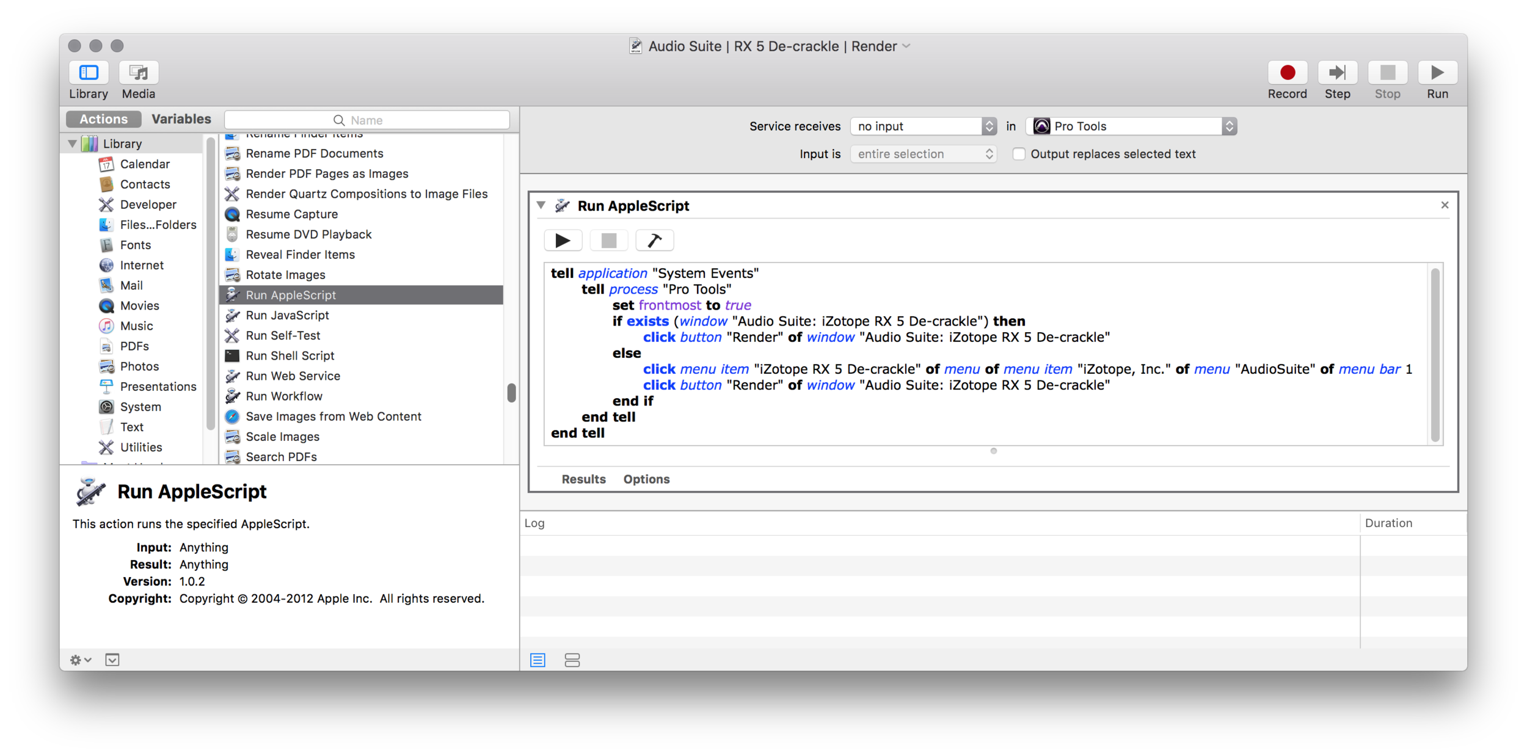Switch to split log view icon

(x=572, y=660)
